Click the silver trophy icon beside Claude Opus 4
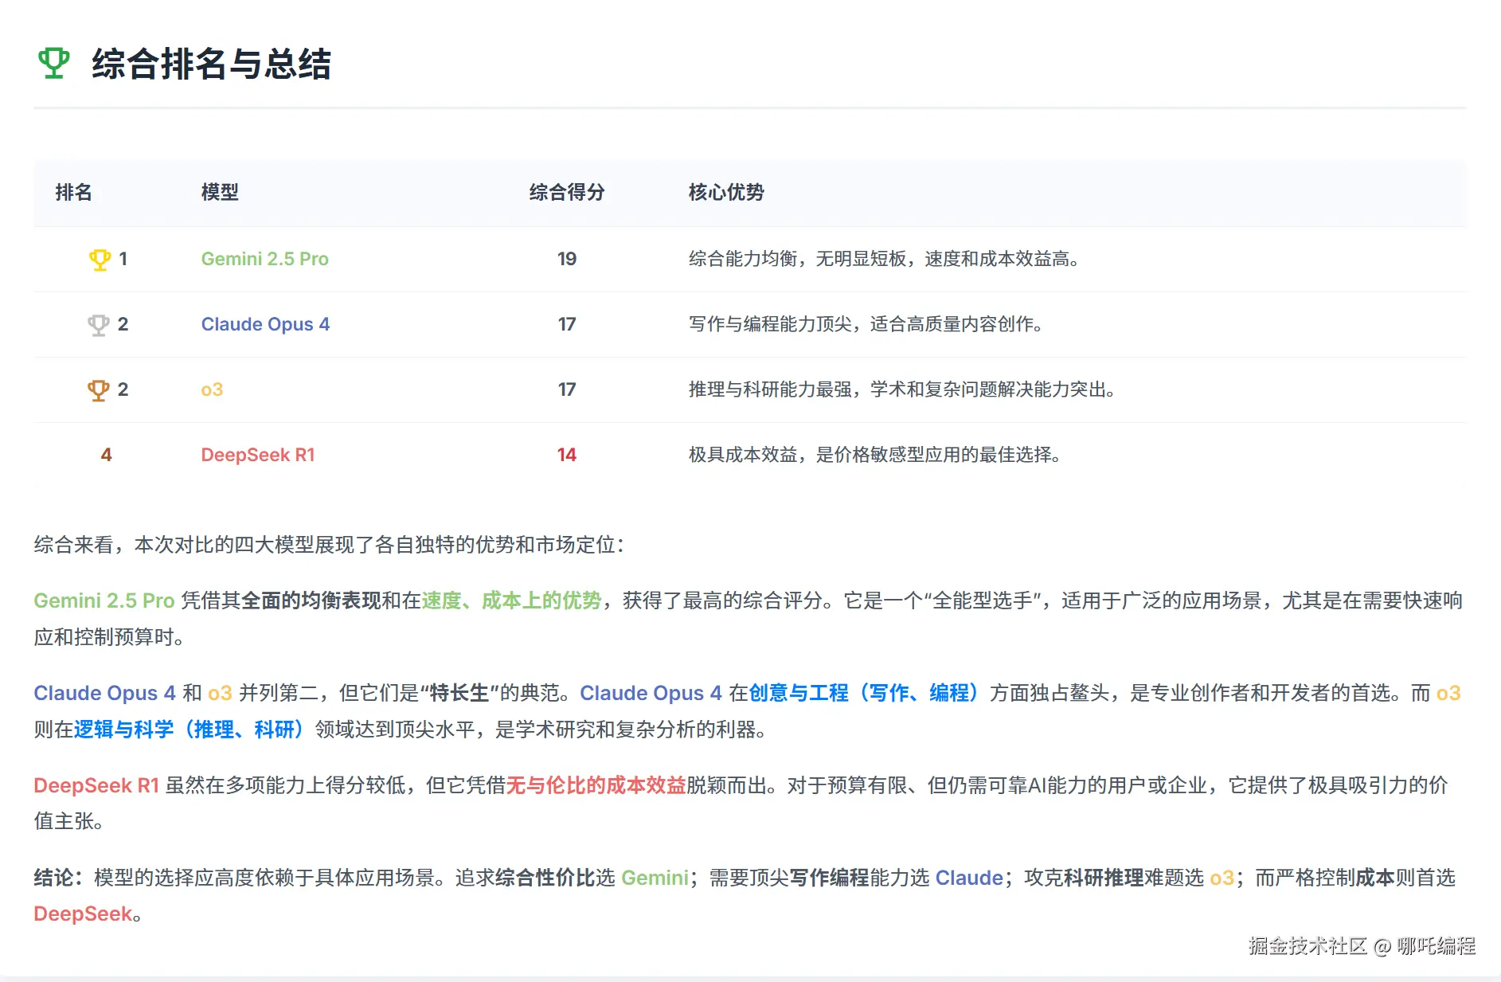 [99, 325]
